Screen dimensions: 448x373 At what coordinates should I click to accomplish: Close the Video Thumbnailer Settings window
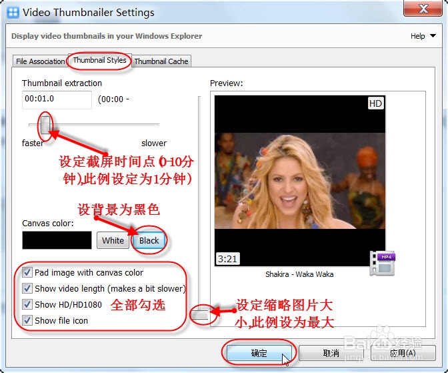pos(423,9)
